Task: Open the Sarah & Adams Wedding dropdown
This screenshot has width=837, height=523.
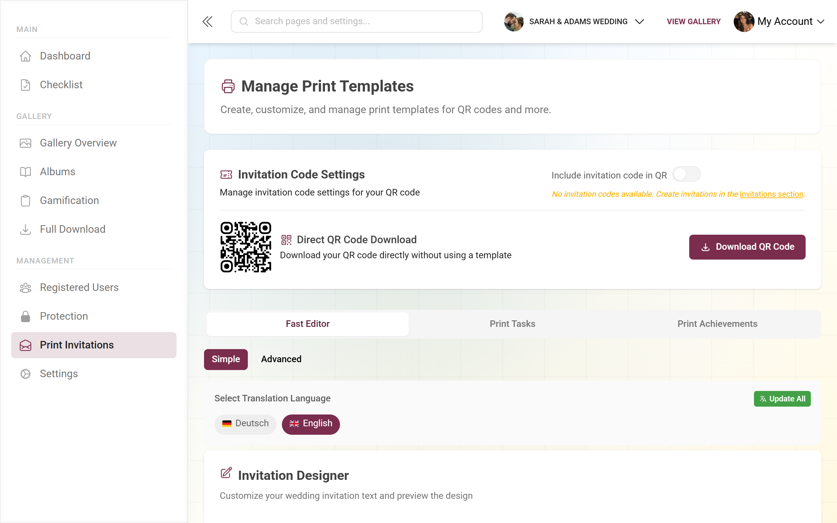Action: click(x=574, y=22)
